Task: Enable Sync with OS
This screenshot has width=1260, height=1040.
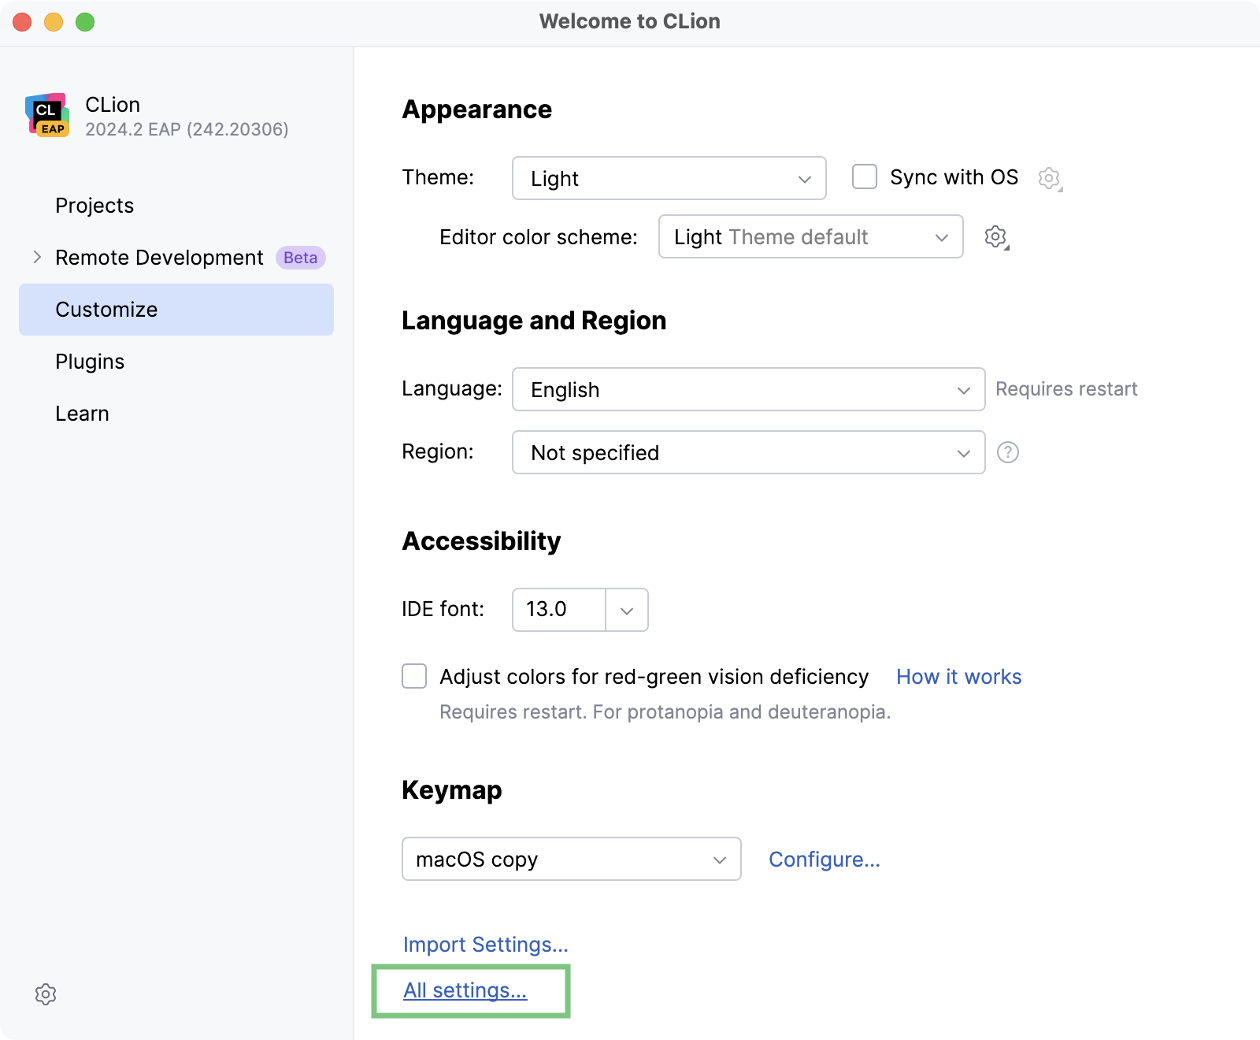Action: coord(864,177)
